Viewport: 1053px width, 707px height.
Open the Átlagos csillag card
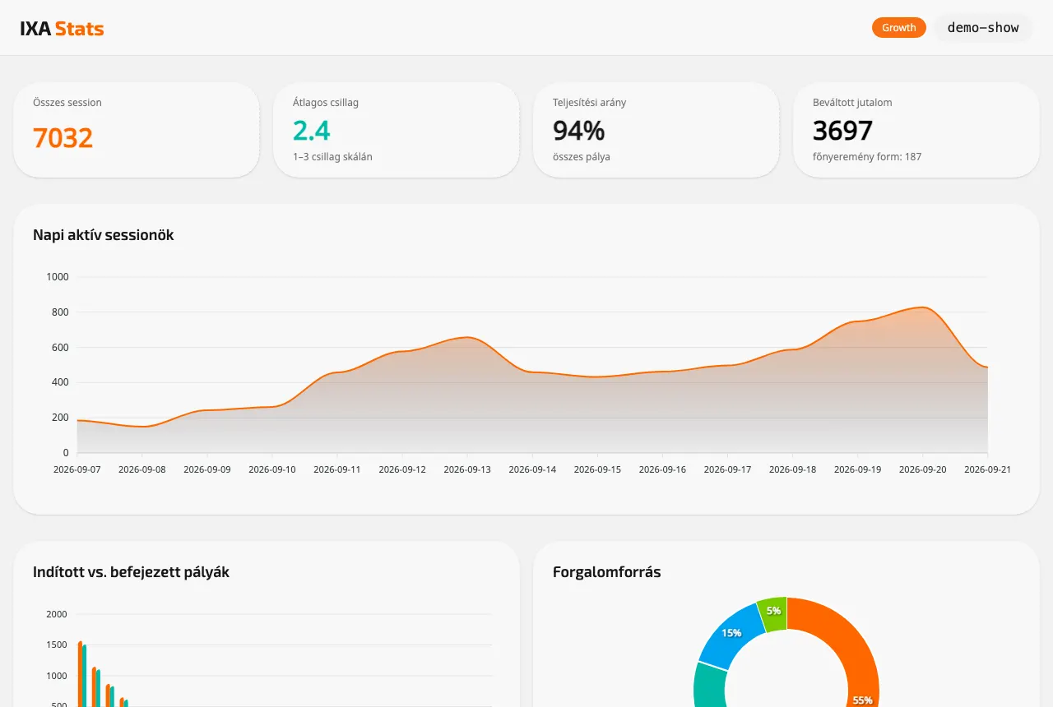point(397,130)
